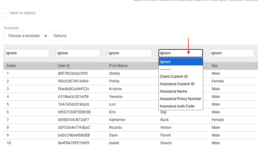Select the row with first name Katherine
The width and height of the screenshot is (258, 147).
131,120
